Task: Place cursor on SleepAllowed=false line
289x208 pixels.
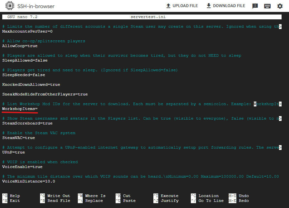Action: pos(25,61)
